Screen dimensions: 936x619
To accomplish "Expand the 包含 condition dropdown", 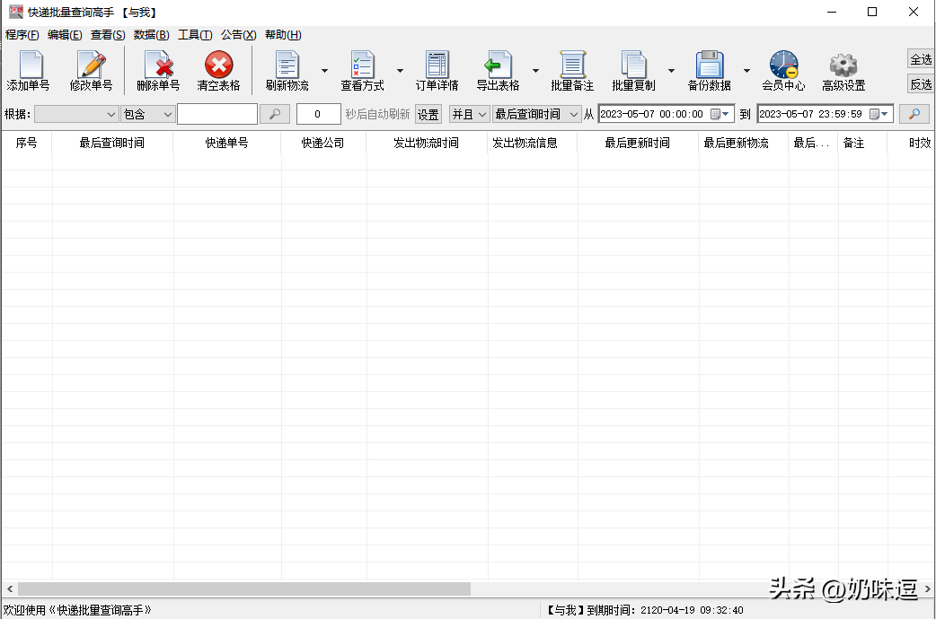I will point(167,114).
